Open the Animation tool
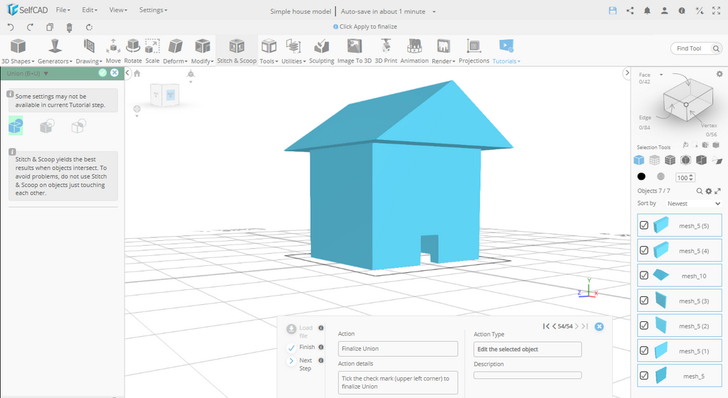This screenshot has width=728, height=398. coord(414,51)
